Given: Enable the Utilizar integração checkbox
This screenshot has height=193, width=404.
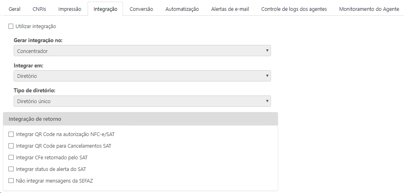Looking at the screenshot, I should point(11,26).
